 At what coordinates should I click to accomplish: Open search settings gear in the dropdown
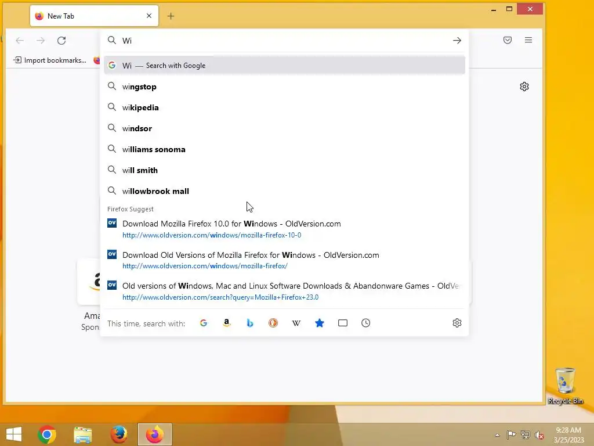click(x=457, y=323)
